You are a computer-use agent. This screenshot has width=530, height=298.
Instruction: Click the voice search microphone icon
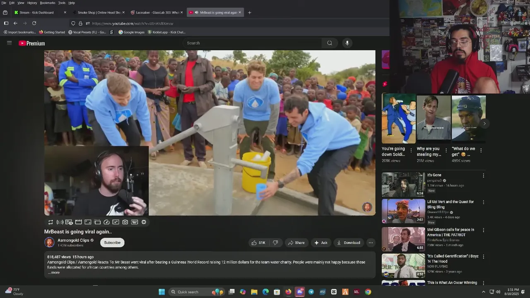(x=347, y=43)
